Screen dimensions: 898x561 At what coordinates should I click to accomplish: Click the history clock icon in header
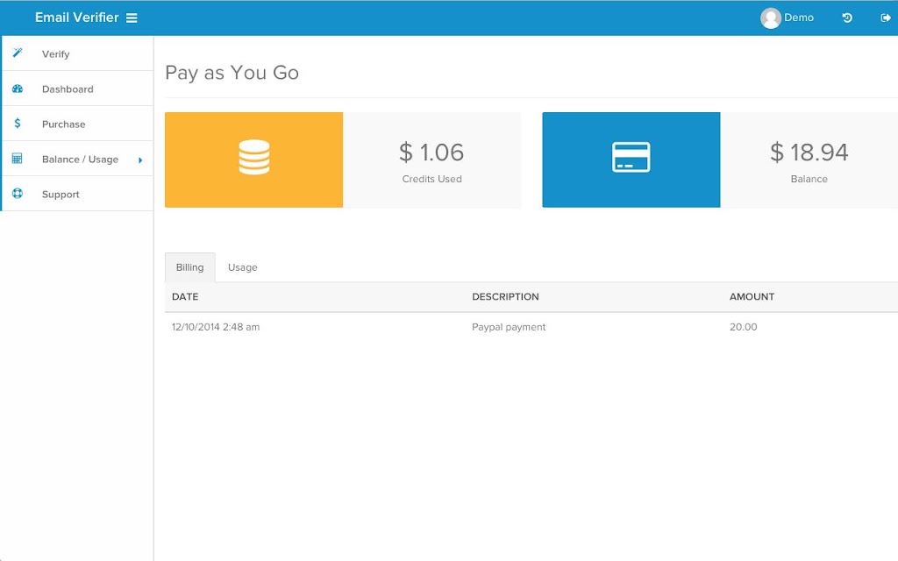(x=847, y=18)
